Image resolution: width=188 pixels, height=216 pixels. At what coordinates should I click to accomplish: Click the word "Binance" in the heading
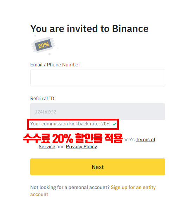(x=130, y=29)
